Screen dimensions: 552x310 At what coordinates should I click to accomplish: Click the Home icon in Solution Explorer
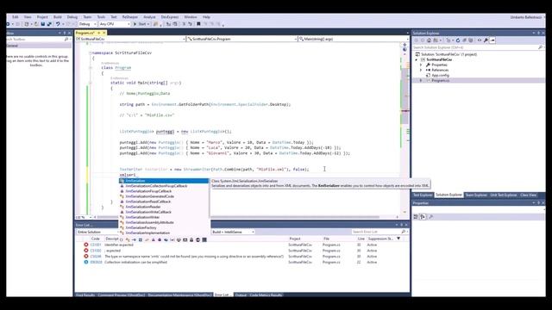coord(429,40)
